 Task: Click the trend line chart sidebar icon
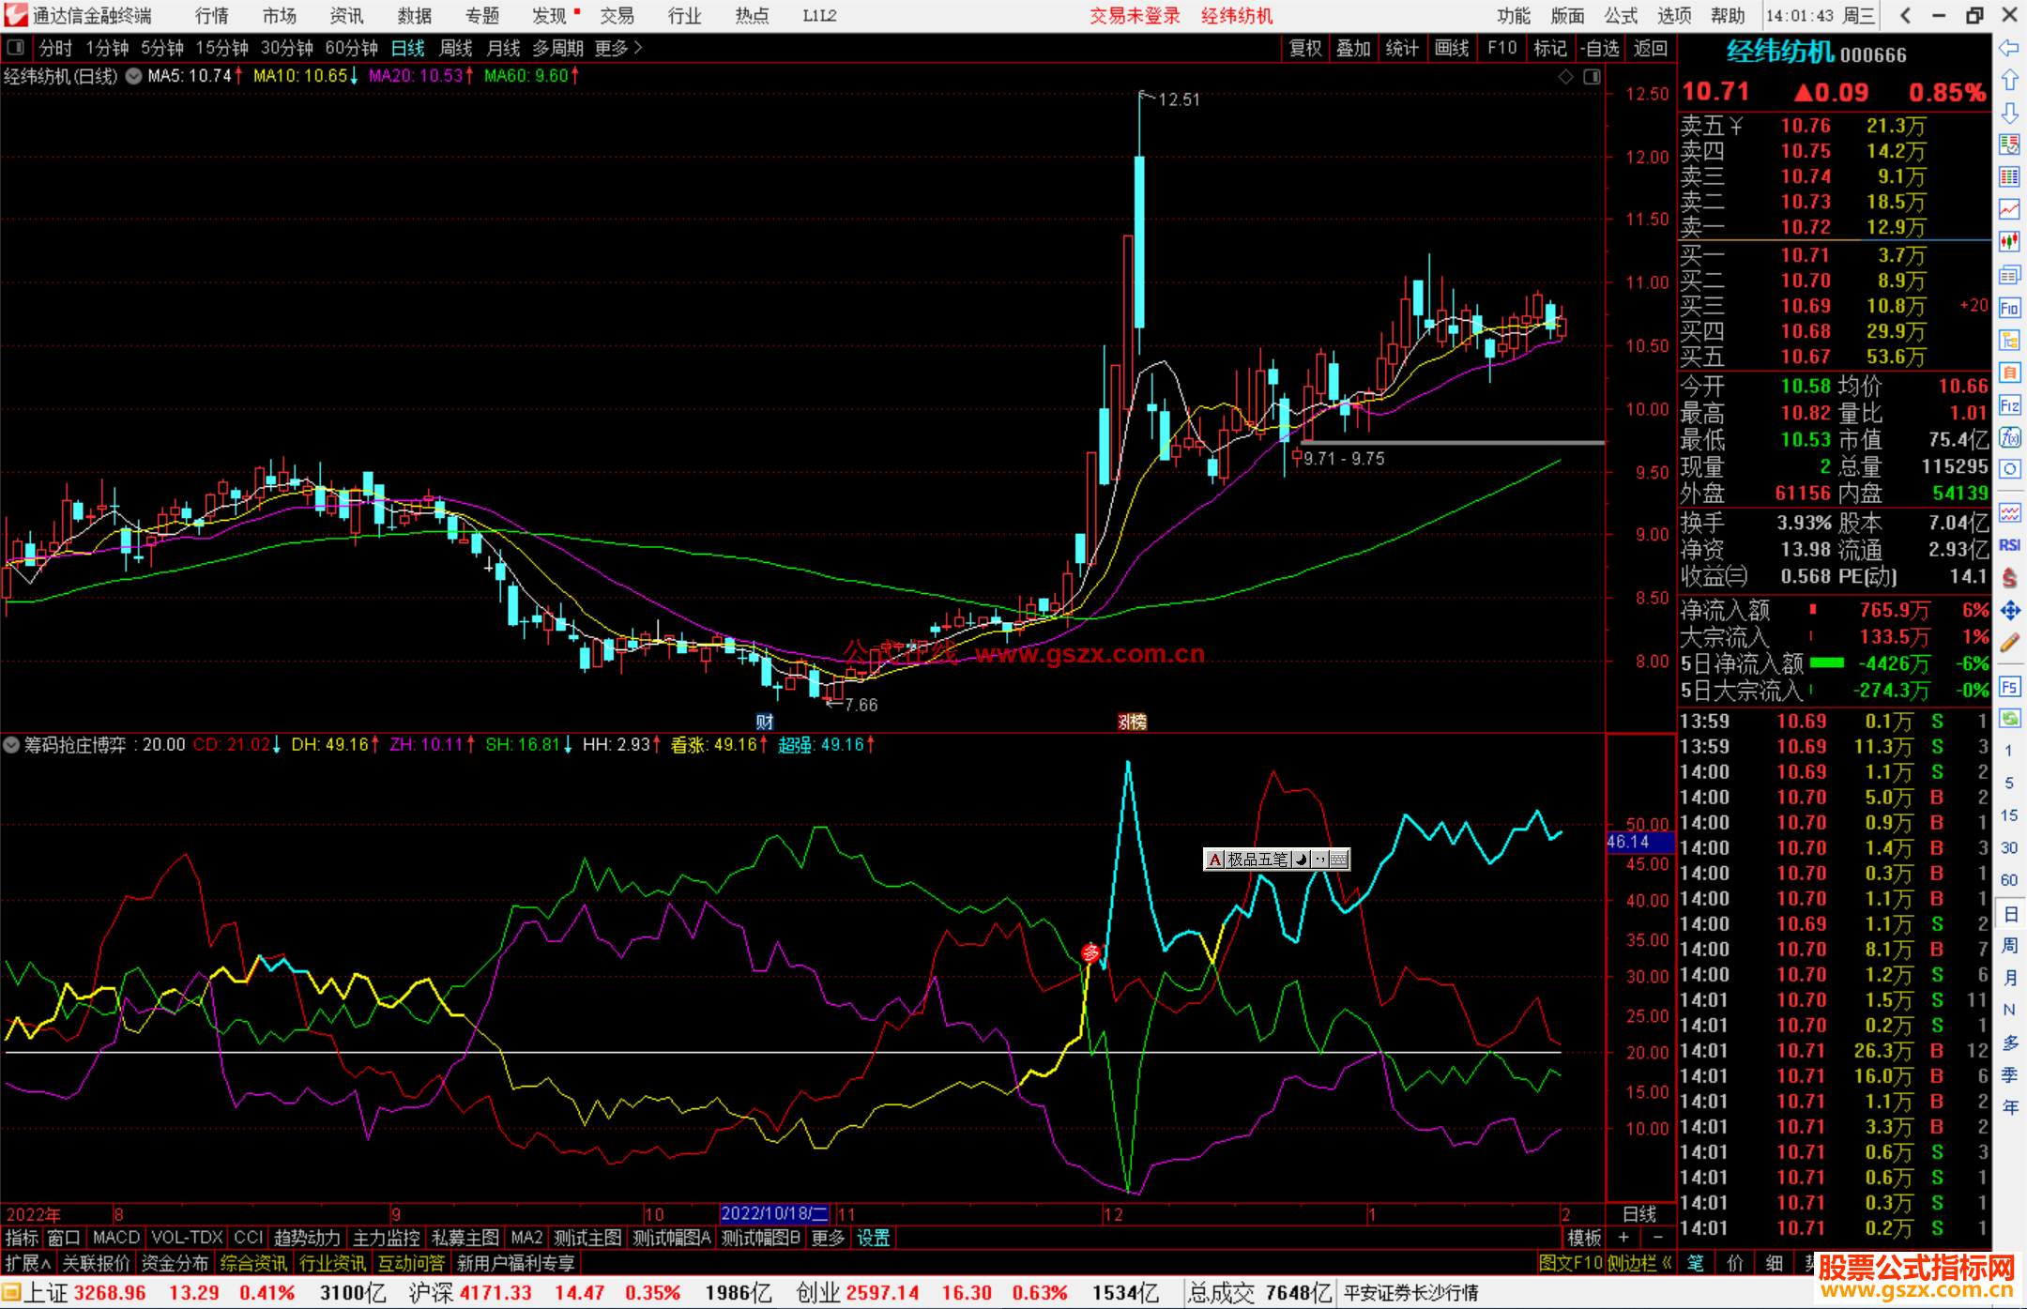tap(2009, 208)
